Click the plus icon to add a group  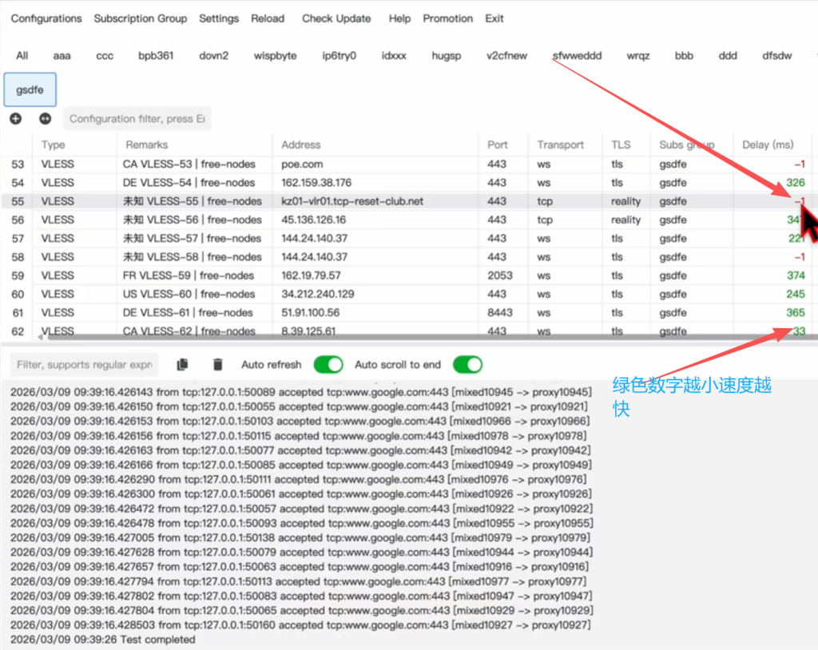pos(16,118)
